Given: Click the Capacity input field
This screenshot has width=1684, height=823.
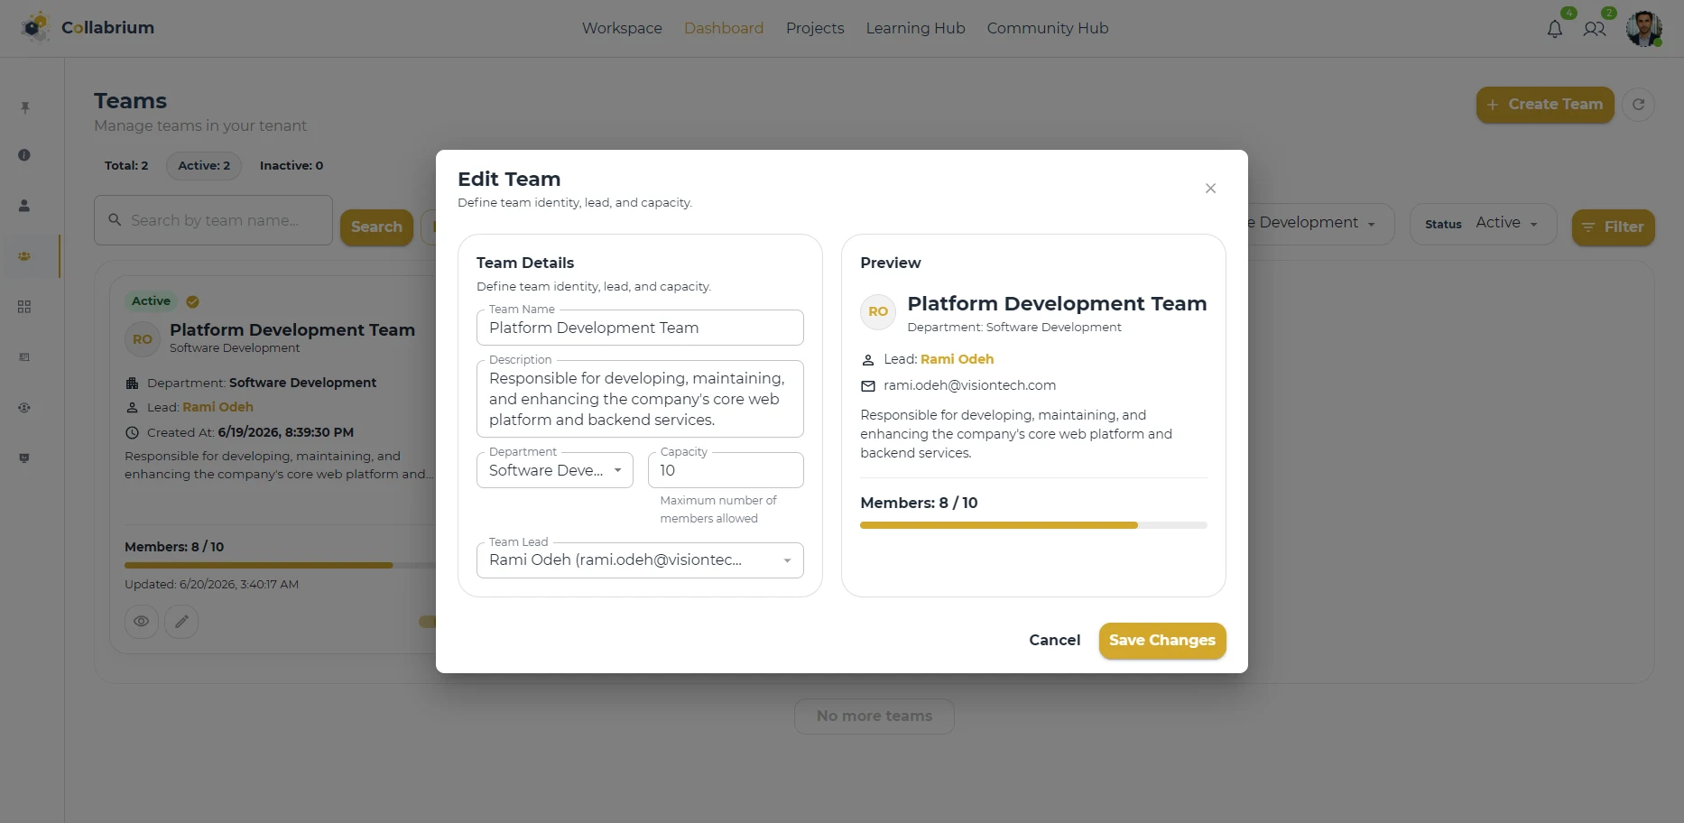Looking at the screenshot, I should pos(726,470).
